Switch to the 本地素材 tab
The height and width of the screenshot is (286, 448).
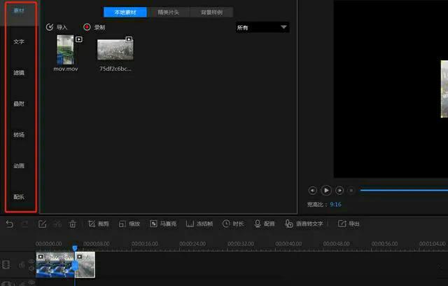tap(125, 13)
